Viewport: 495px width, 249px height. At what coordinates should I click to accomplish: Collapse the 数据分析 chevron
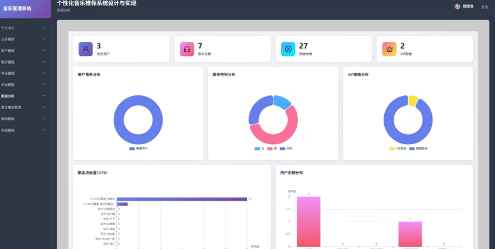pos(45,96)
